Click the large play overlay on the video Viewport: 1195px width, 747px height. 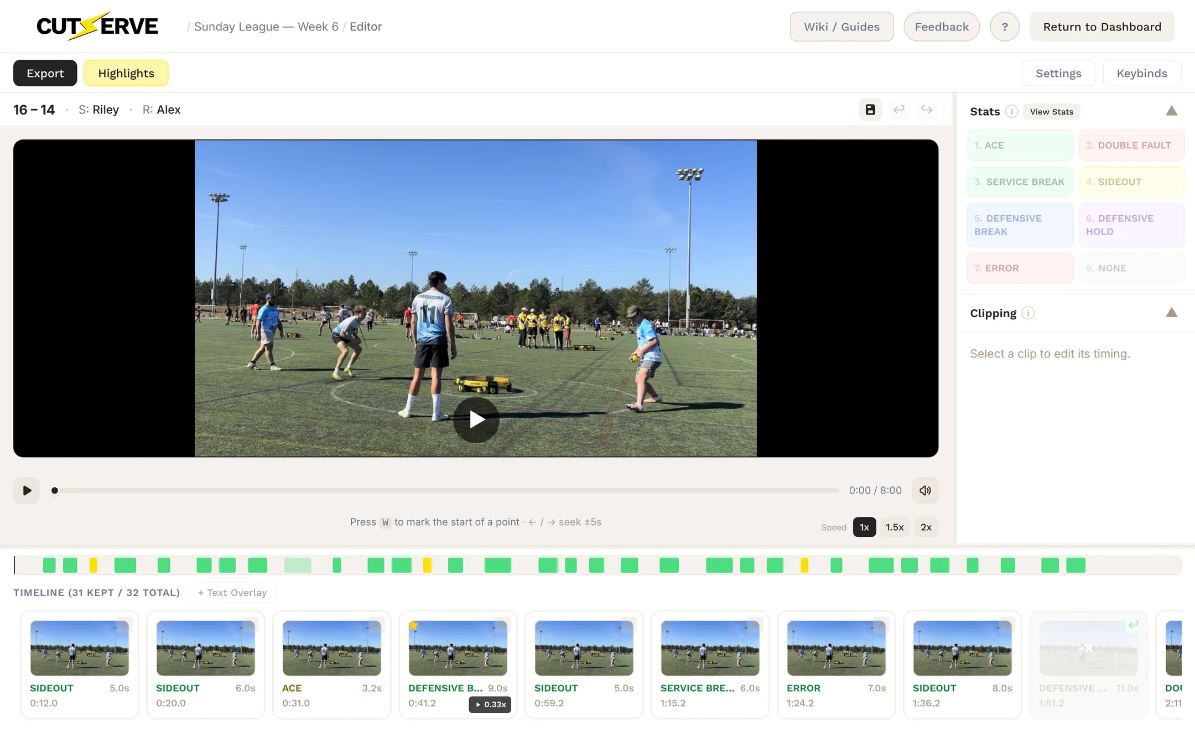point(476,419)
